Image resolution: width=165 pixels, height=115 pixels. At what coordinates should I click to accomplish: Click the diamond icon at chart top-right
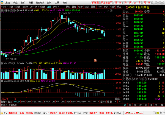[x=108, y=10]
